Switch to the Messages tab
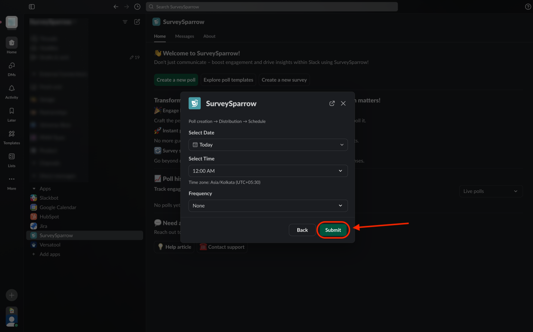Screen dimensions: 533x332 coord(184,36)
